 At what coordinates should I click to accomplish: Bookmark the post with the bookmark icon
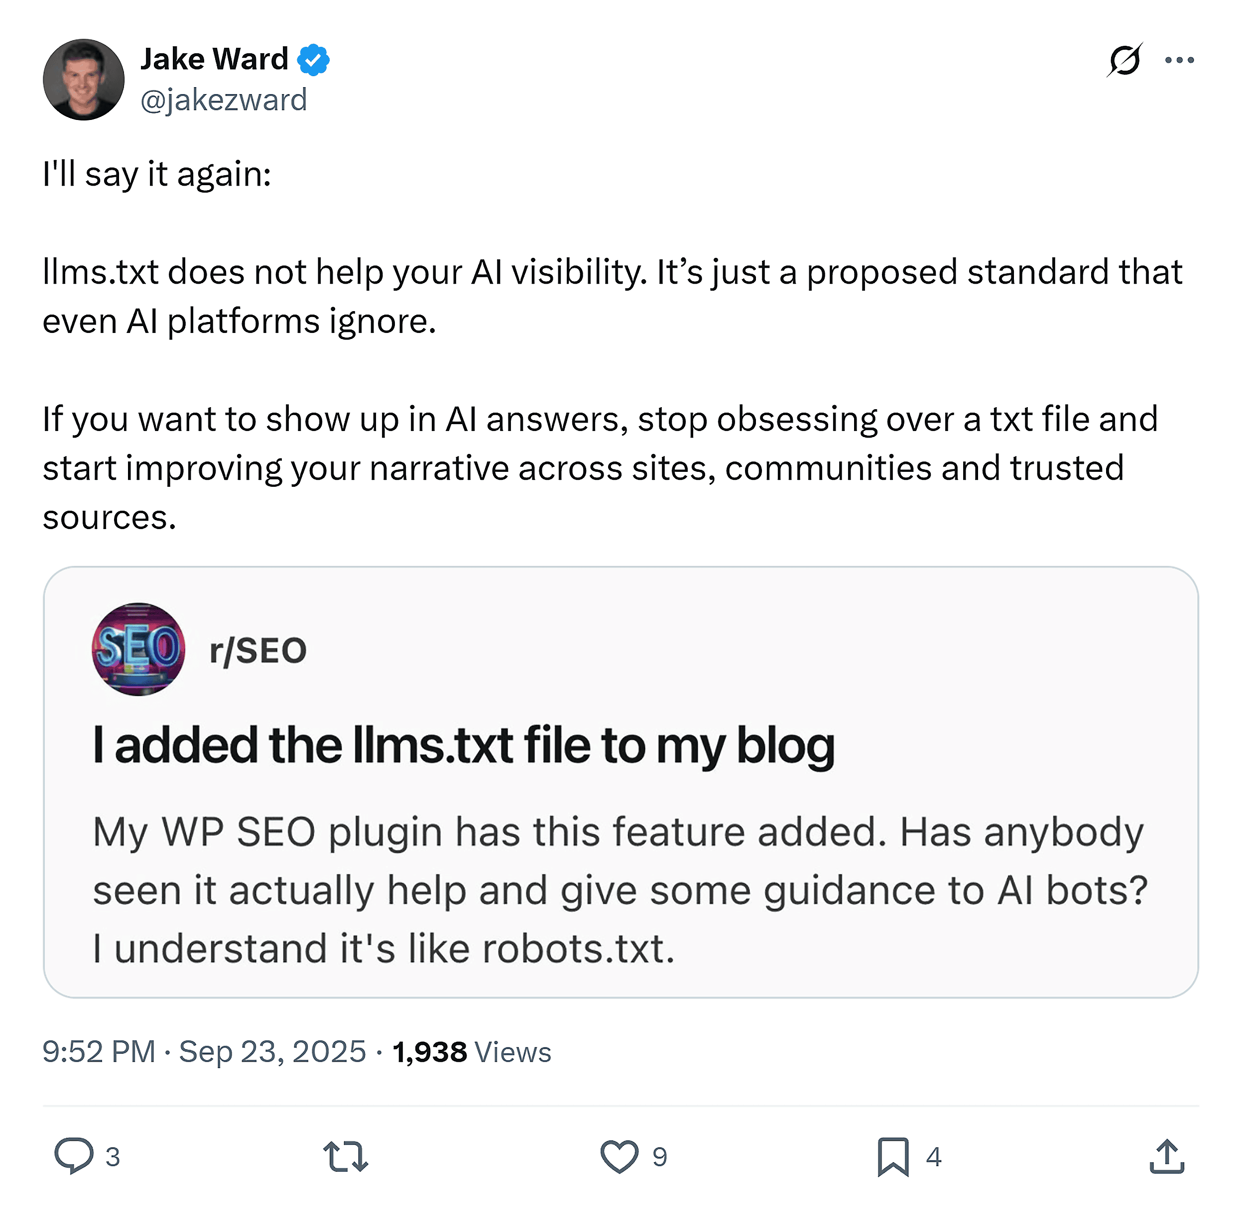(894, 1157)
